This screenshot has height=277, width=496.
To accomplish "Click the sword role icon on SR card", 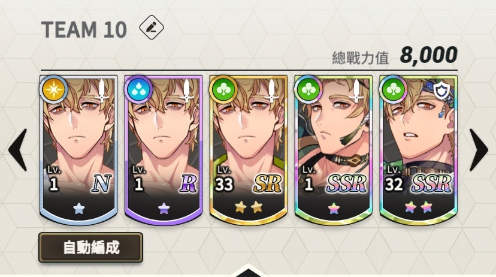I will 271,91.
